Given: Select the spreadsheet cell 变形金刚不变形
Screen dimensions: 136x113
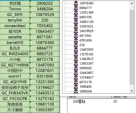Looking at the screenshot, I should coord(15,88).
